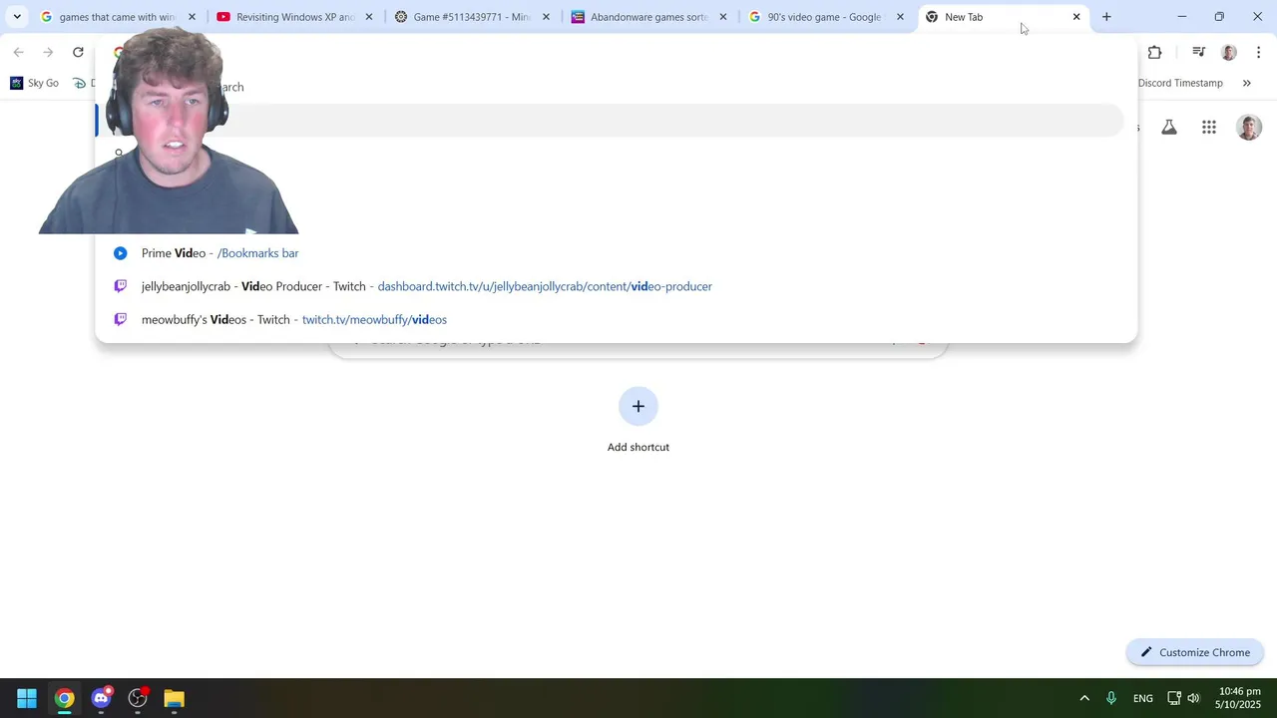Open Discord from the taskbar
This screenshot has width=1277, height=718.
[101, 698]
